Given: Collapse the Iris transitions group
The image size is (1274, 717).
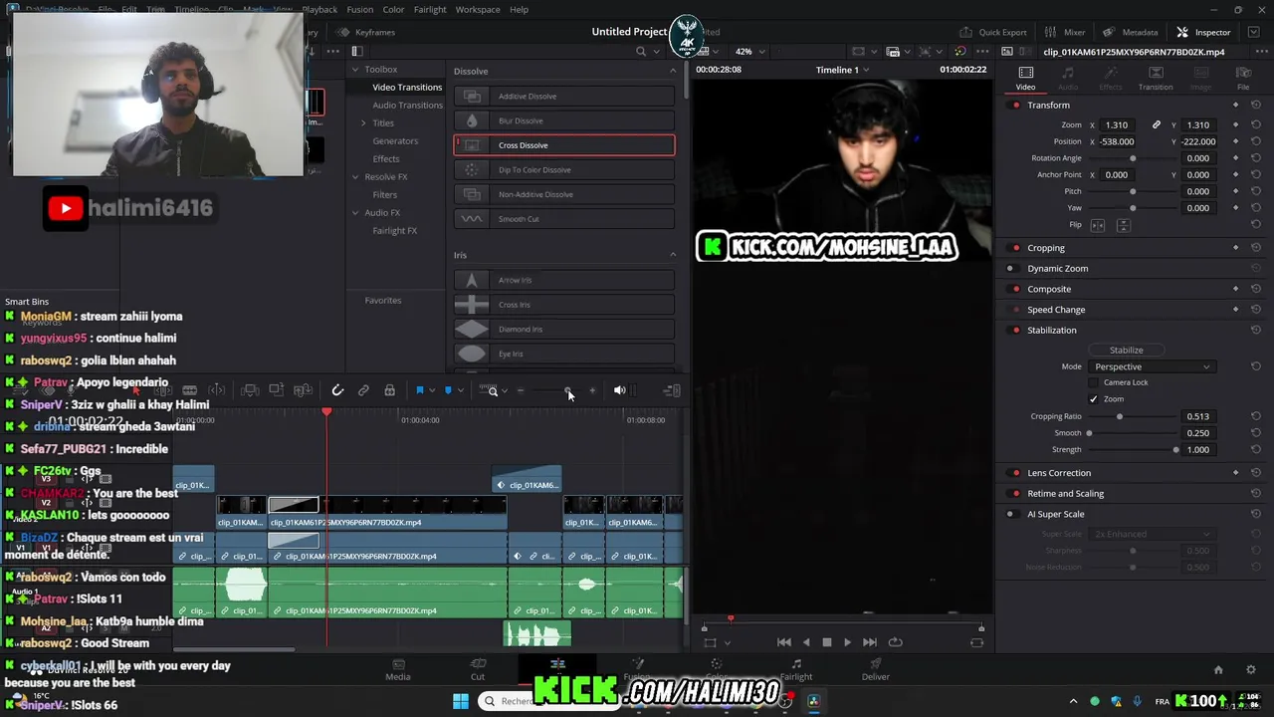Looking at the screenshot, I should (673, 255).
